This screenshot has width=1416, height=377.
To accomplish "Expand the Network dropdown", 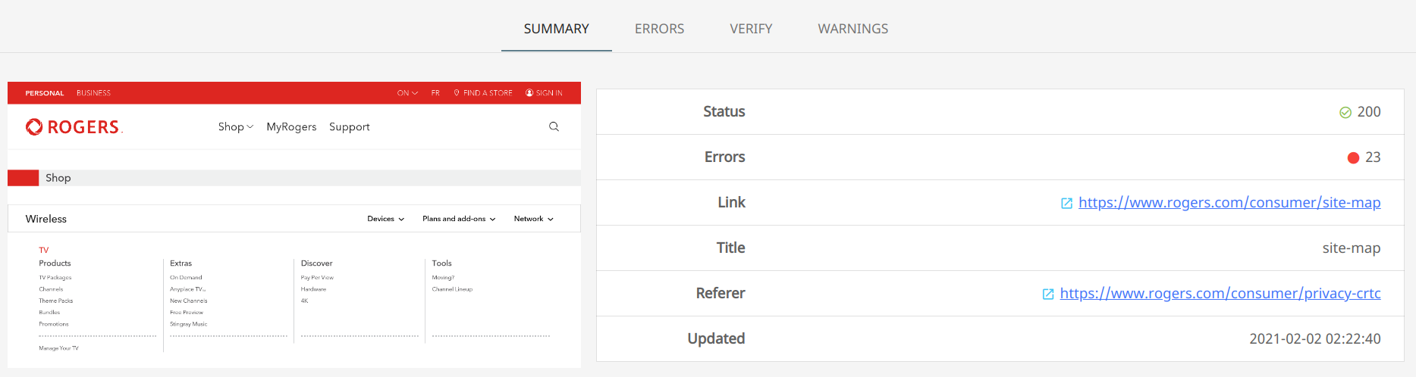I will click(533, 219).
